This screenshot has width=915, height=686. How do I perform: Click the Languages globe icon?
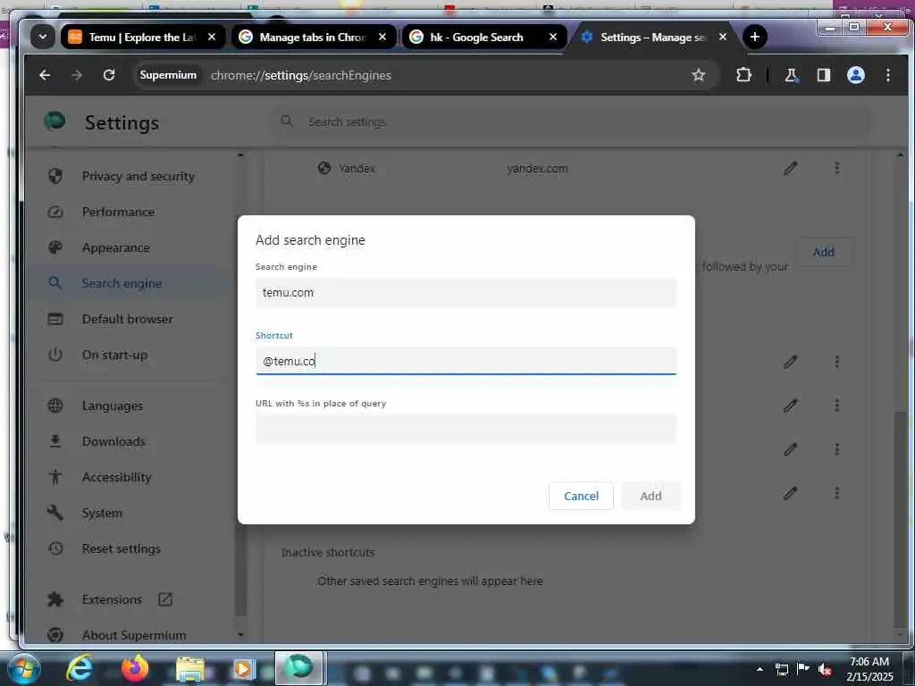tap(55, 406)
